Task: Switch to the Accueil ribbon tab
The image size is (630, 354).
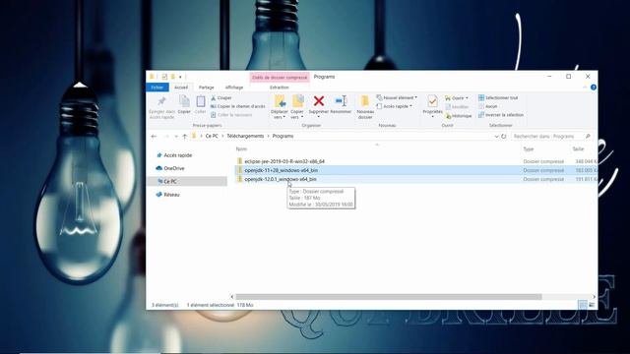Action: [x=181, y=88]
